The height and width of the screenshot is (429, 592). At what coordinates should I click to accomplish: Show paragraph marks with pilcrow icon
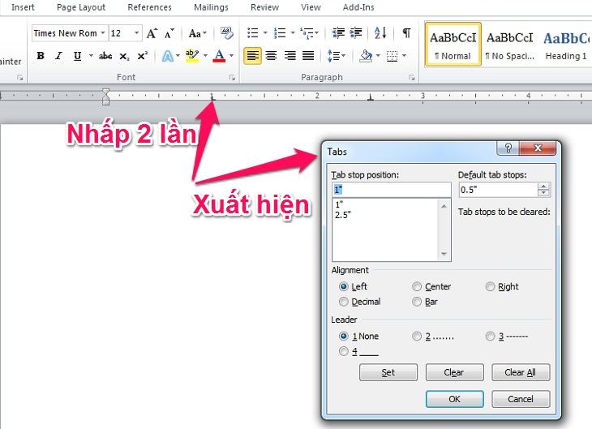click(406, 33)
